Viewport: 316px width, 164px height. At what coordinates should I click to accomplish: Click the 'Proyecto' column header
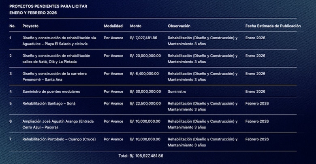(x=30, y=26)
